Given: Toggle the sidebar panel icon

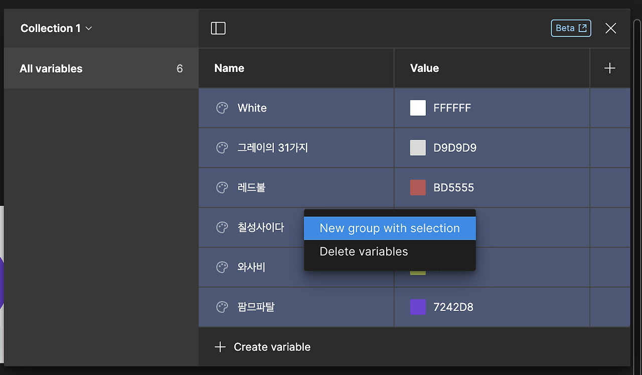Looking at the screenshot, I should [x=218, y=29].
